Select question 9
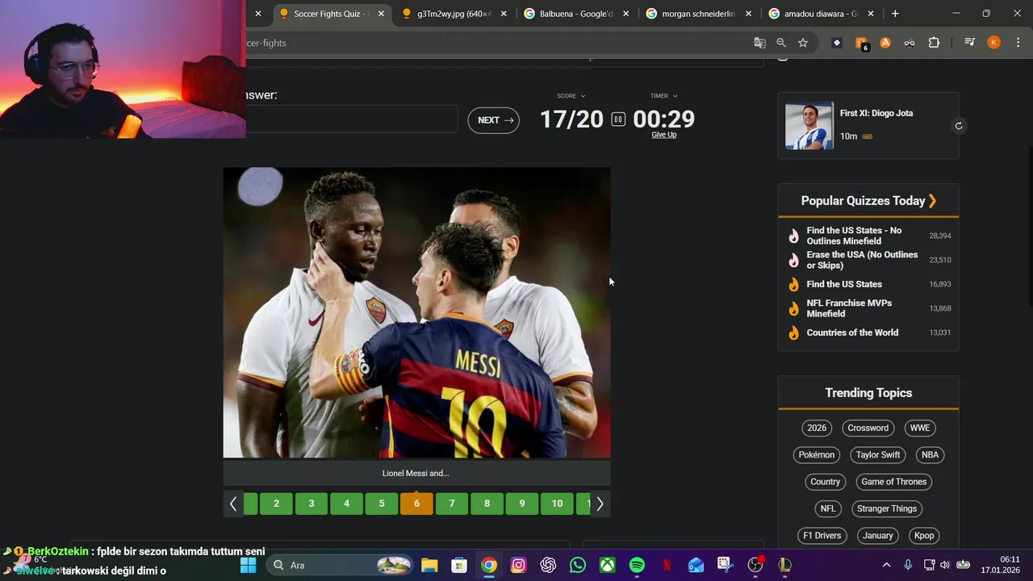The image size is (1033, 581). point(522,504)
